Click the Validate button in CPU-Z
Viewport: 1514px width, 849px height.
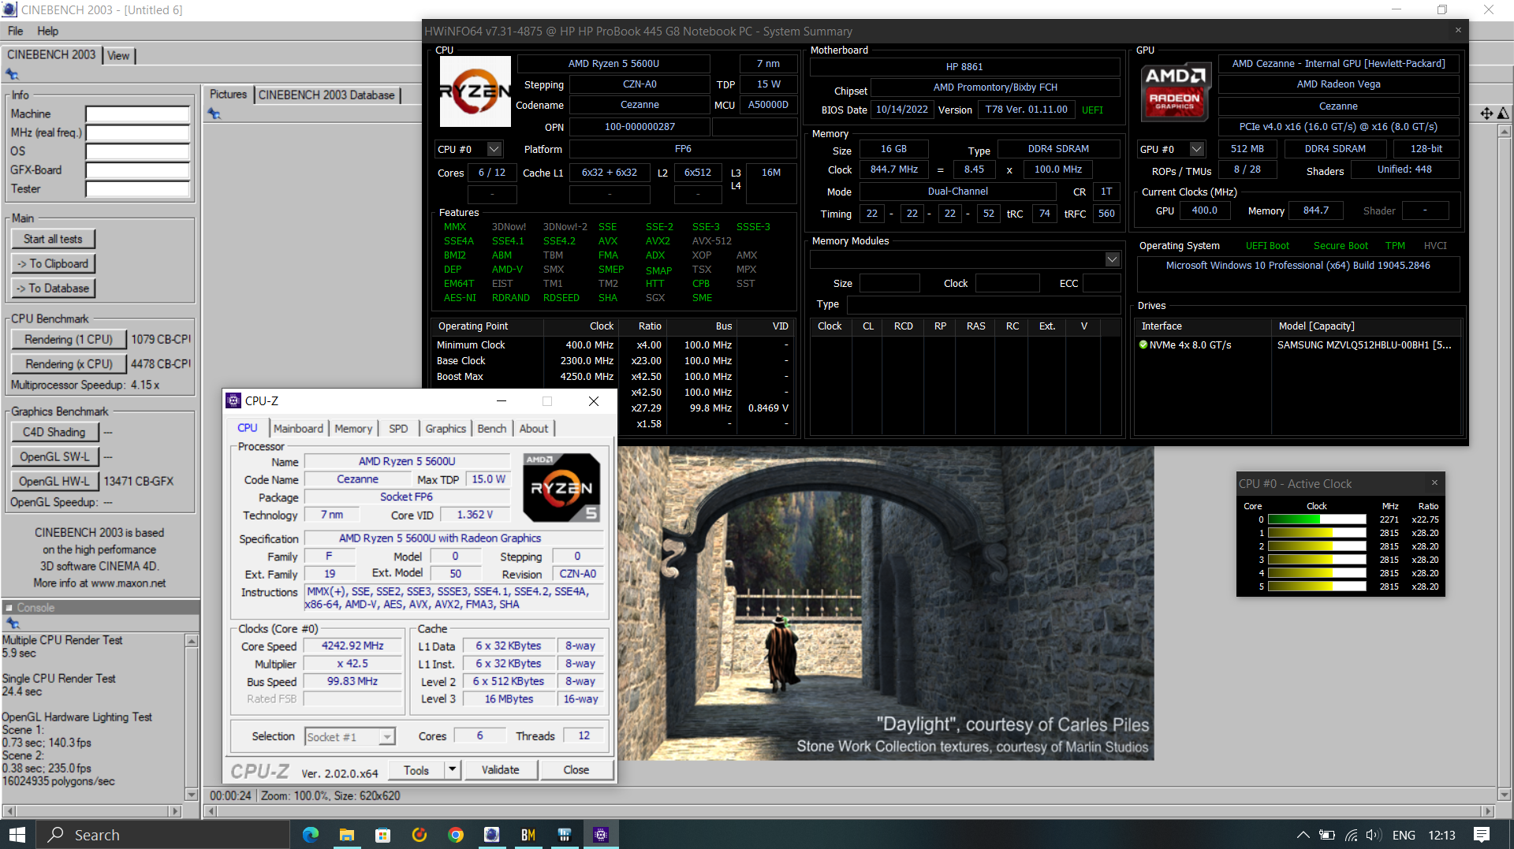pyautogui.click(x=500, y=769)
